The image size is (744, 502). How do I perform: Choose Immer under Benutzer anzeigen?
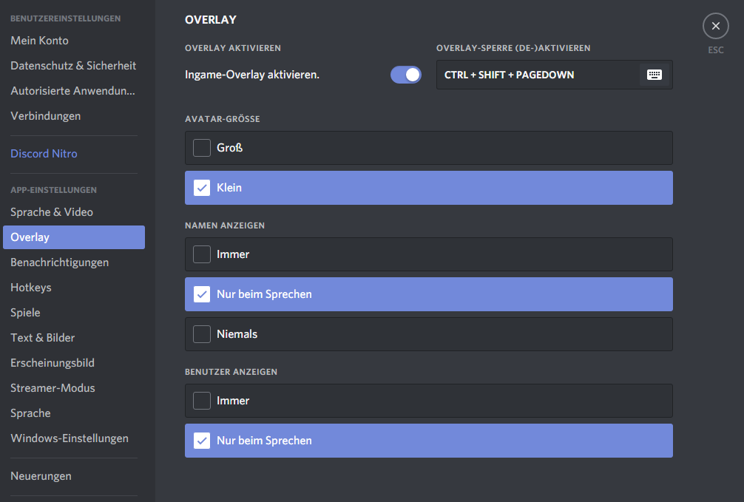coord(428,401)
